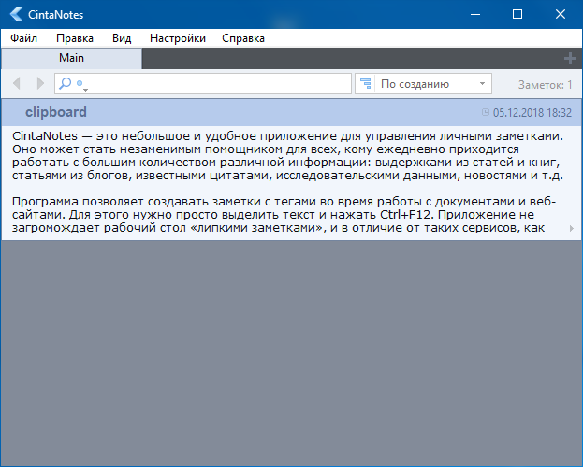Image resolution: width=583 pixels, height=467 pixels.
Task: Open the Файл menu
Action: [x=24, y=38]
